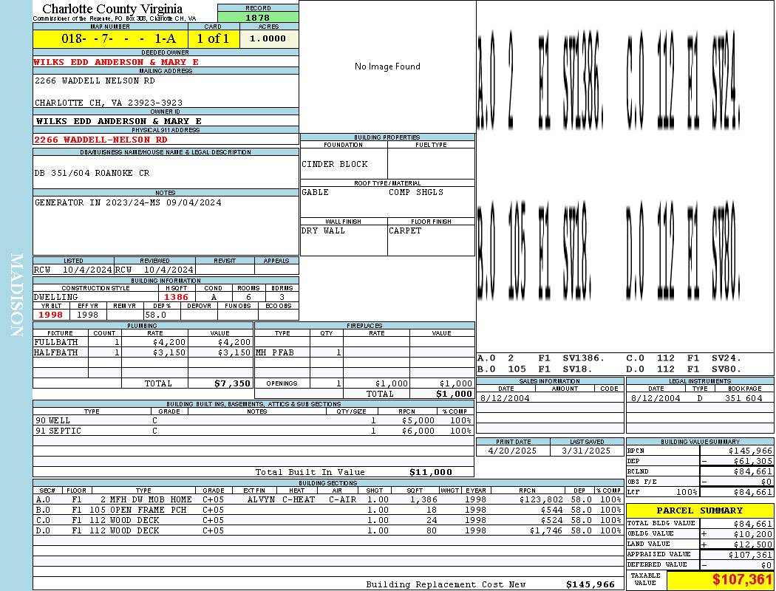This screenshot has width=776, height=591.
Task: Click the card value 1 of 1
Action: (x=214, y=38)
